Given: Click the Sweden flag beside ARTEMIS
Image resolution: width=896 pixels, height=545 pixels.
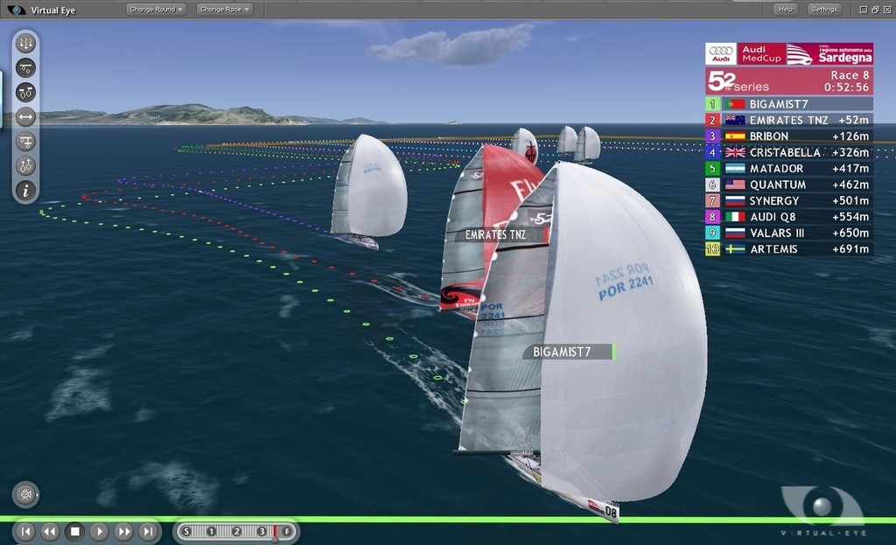Looking at the screenshot, I should pyautogui.click(x=735, y=249).
